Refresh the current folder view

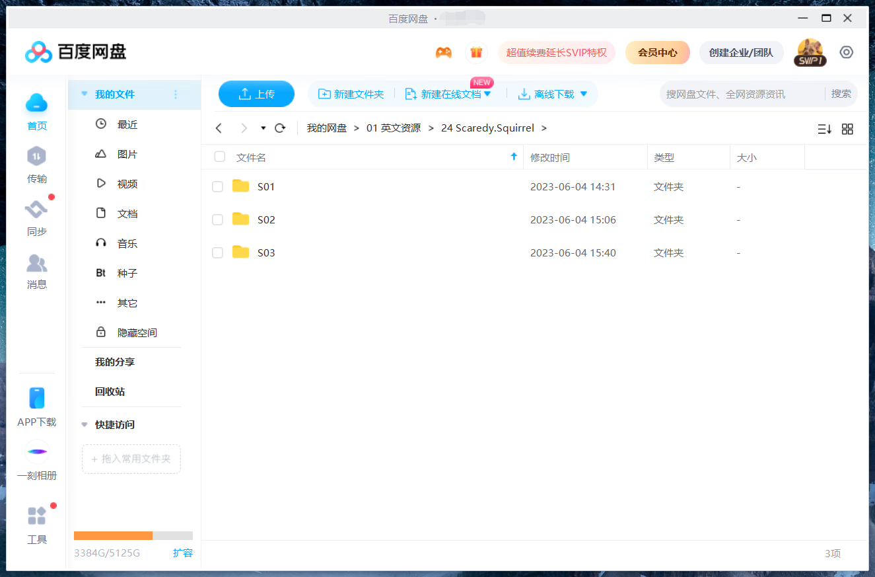(x=279, y=128)
